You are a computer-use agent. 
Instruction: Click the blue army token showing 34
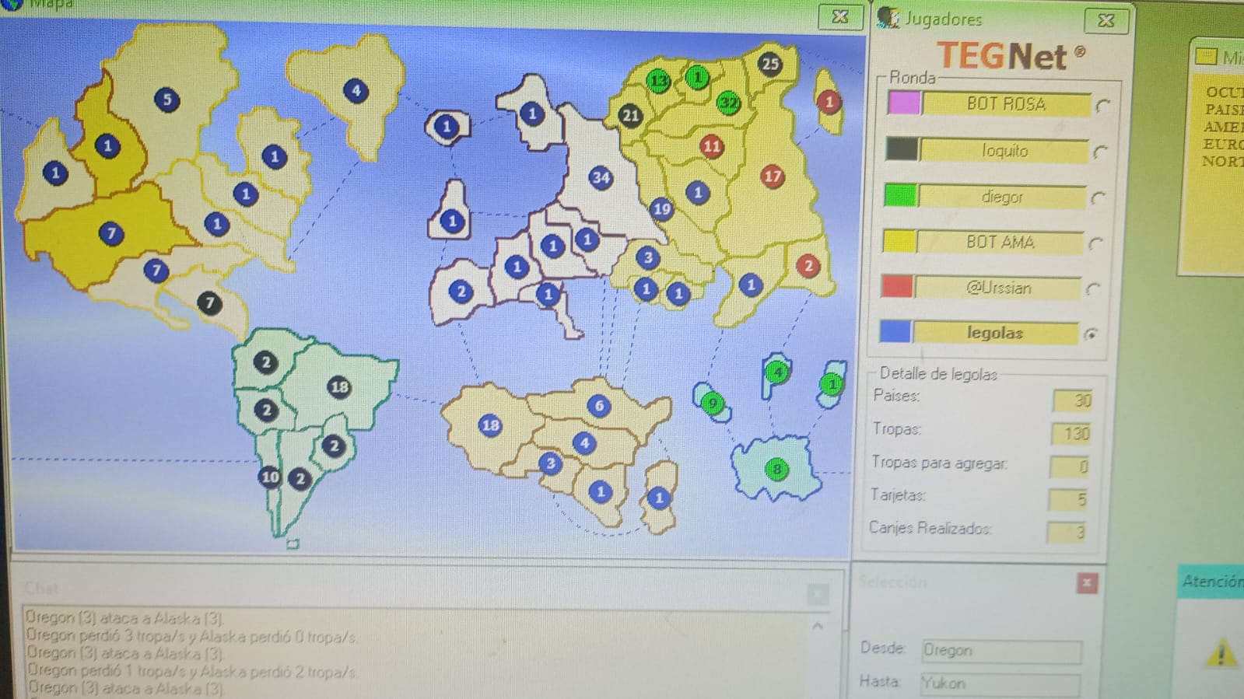coord(601,178)
